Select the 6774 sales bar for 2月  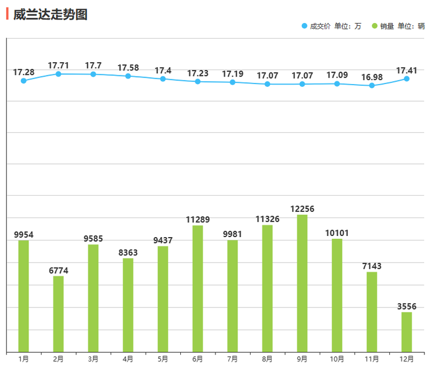(58, 314)
